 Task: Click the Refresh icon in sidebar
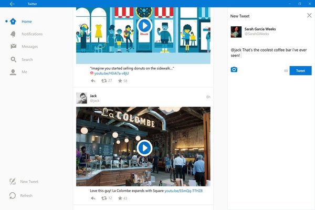pos(13,195)
